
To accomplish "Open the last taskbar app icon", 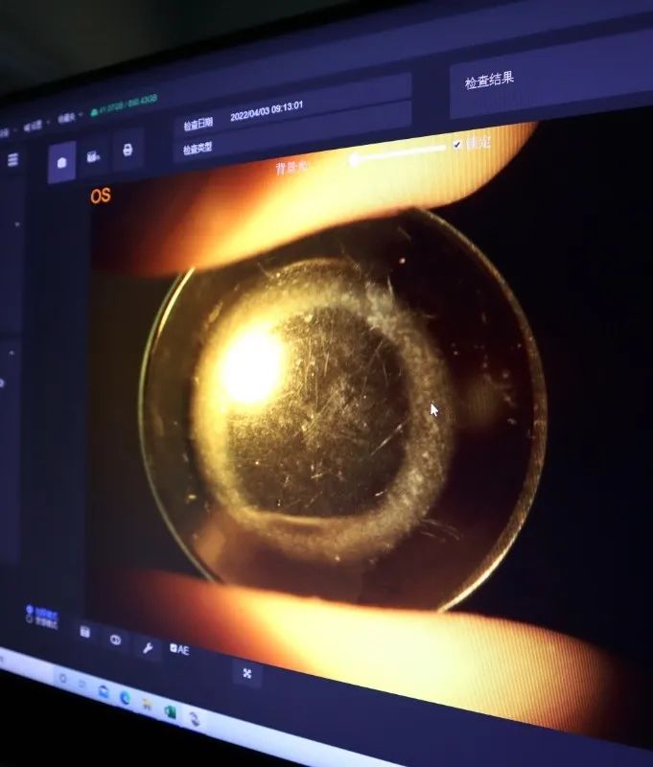I will click(x=194, y=719).
